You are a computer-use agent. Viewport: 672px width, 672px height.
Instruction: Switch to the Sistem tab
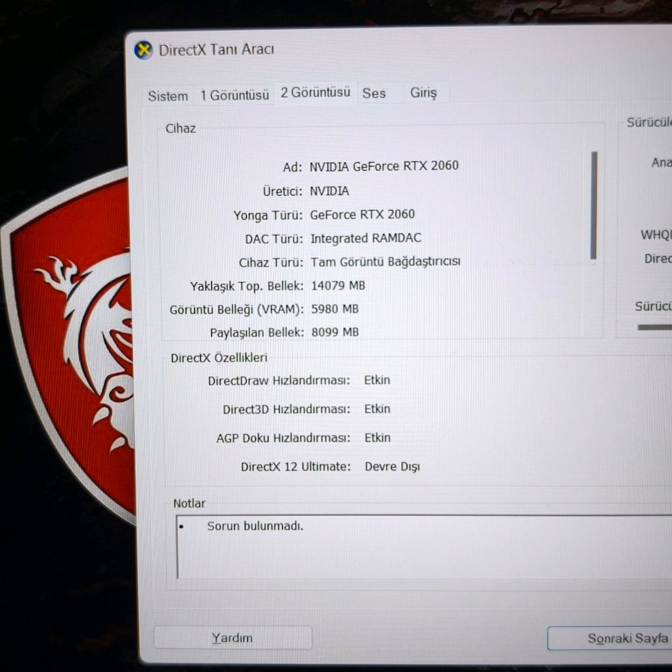pos(168,96)
